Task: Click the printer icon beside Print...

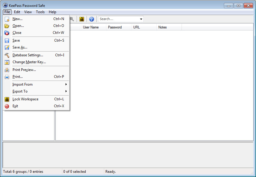Action: pyautogui.click(x=7, y=77)
